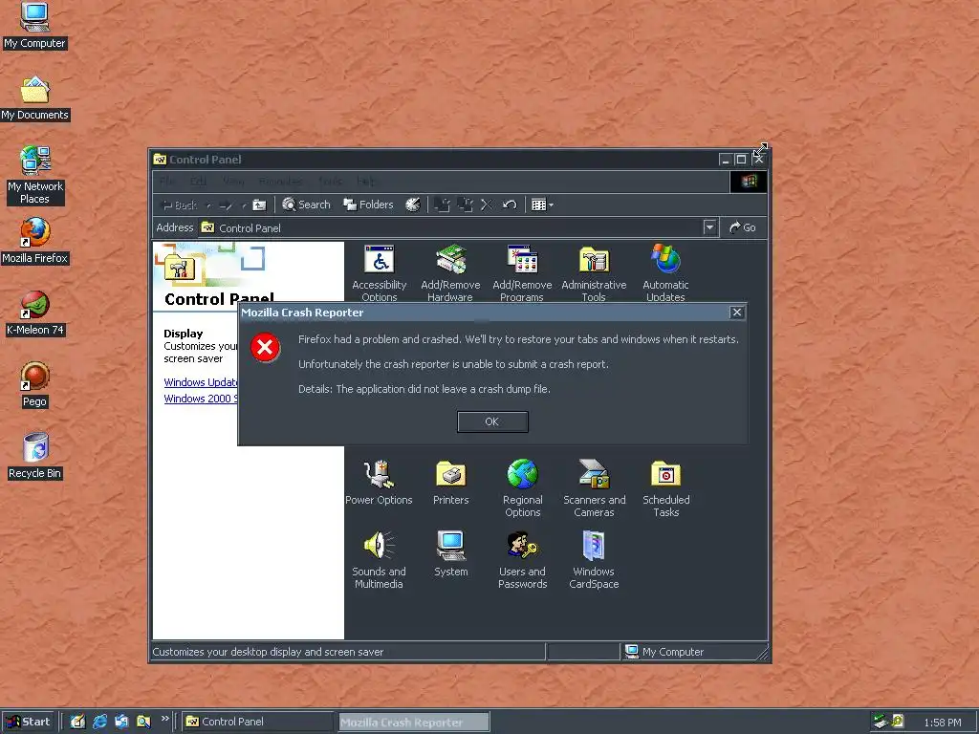The image size is (979, 734).
Task: Select the My Computer desktop icon
Action: point(34,26)
